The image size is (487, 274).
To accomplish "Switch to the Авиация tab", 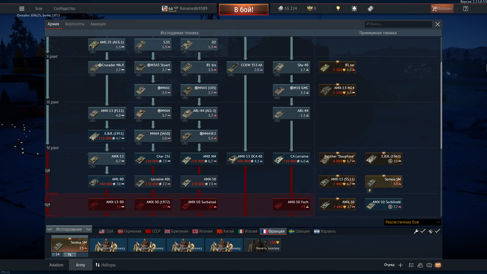I will click(x=98, y=24).
